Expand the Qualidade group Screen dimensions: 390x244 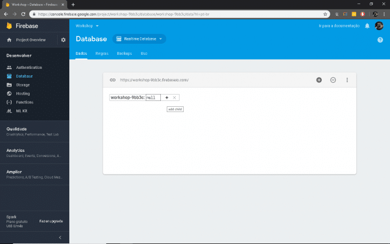34,131
